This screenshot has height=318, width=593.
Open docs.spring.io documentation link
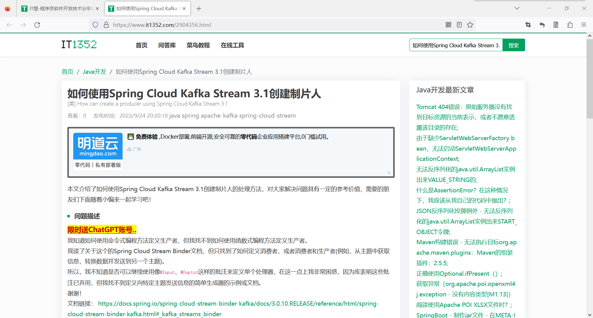tap(223, 309)
